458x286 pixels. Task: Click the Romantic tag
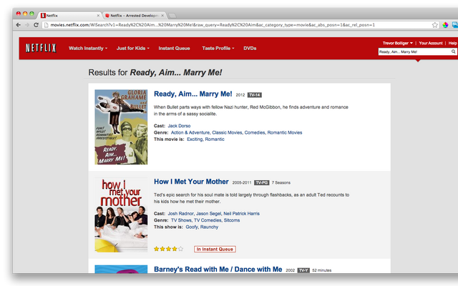pyautogui.click(x=215, y=139)
